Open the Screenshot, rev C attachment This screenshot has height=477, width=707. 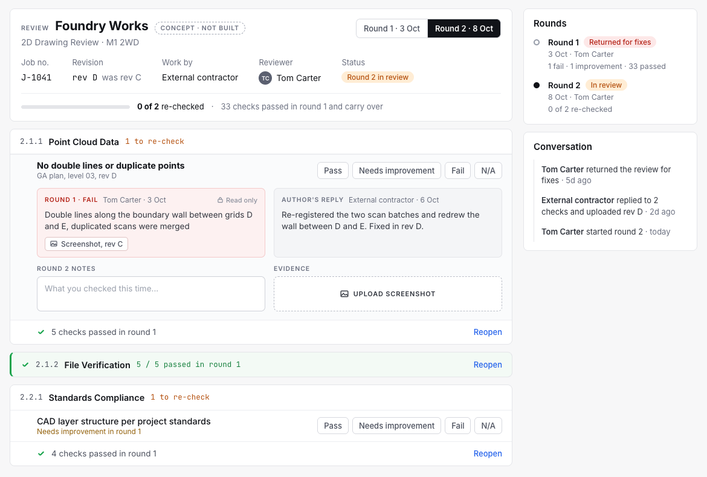coord(86,244)
